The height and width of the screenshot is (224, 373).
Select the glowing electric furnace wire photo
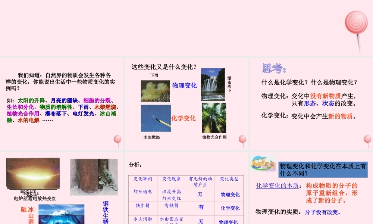click(33, 174)
